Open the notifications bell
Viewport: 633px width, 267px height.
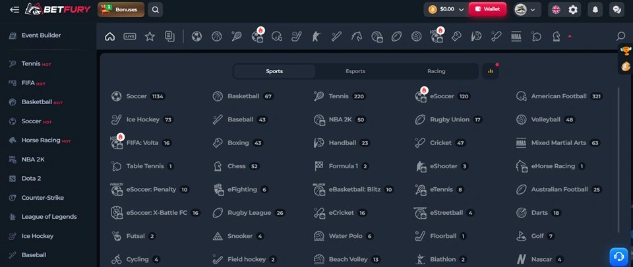pyautogui.click(x=595, y=9)
